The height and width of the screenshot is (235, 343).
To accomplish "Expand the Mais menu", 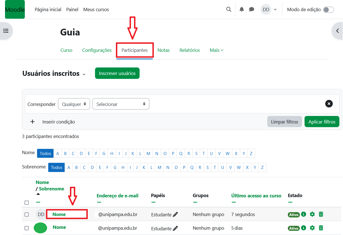I will [x=216, y=50].
